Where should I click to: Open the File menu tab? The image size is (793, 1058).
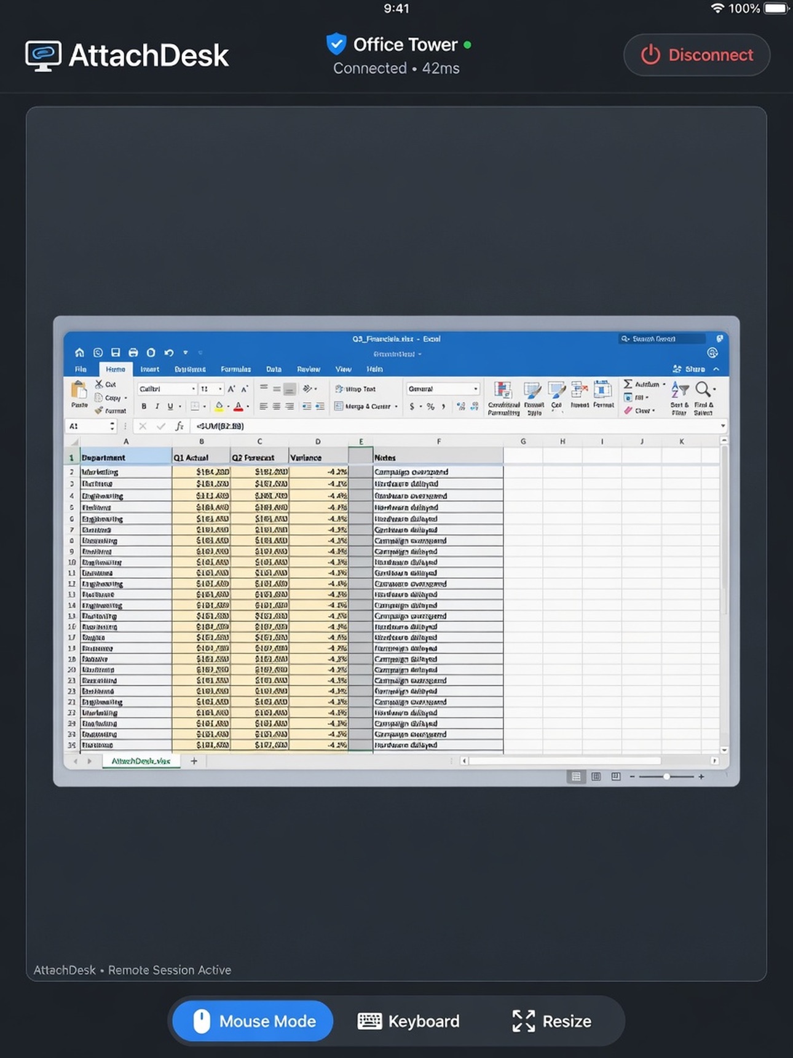pos(81,369)
